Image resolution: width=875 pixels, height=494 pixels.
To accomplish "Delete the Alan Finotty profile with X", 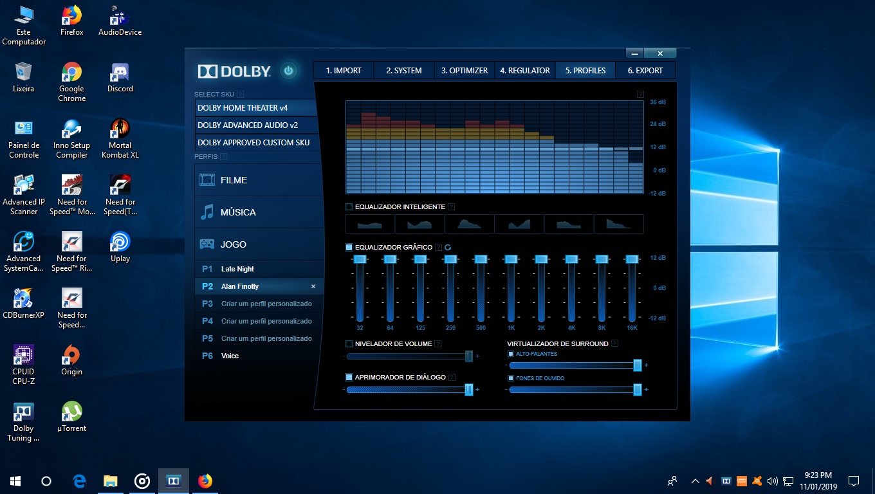I will pyautogui.click(x=313, y=287).
